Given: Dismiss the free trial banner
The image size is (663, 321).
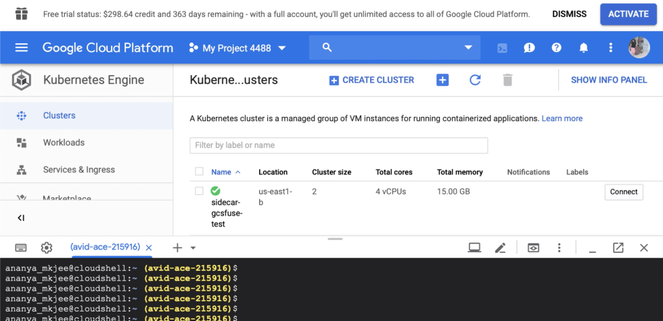Looking at the screenshot, I should point(569,14).
